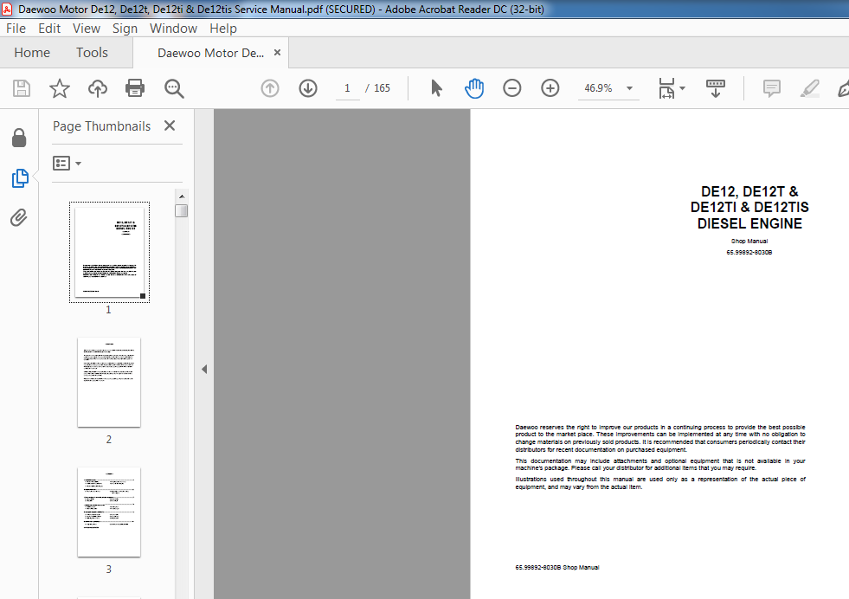Zoom out with minus icon
The width and height of the screenshot is (849, 599).
pyautogui.click(x=511, y=88)
